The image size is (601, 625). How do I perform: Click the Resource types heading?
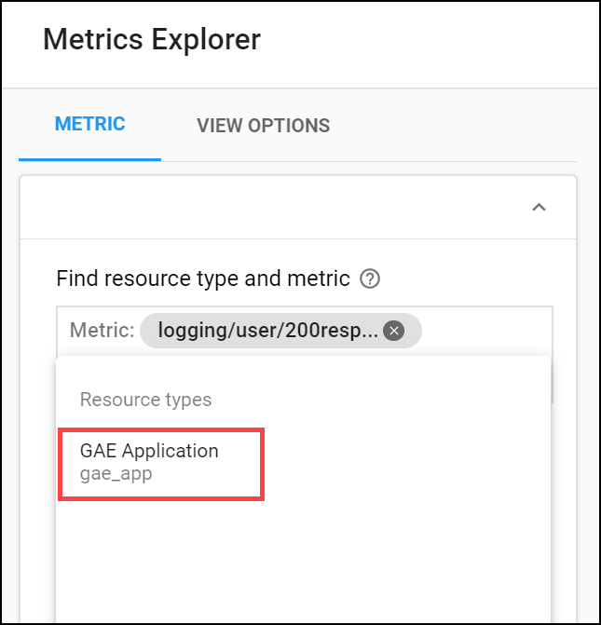(145, 400)
